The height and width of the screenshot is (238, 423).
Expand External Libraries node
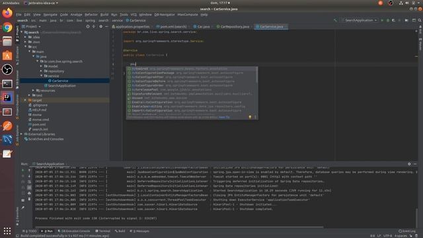point(22,134)
